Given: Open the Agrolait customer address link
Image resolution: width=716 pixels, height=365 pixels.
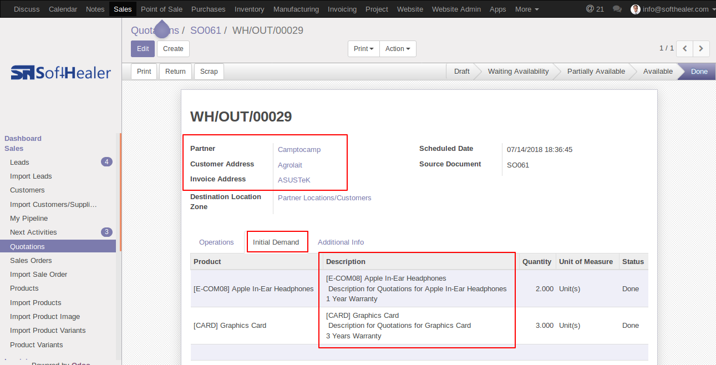Looking at the screenshot, I should pyautogui.click(x=290, y=165).
